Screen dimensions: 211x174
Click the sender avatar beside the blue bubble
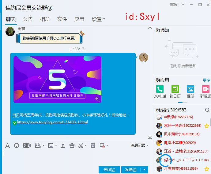click(144, 57)
